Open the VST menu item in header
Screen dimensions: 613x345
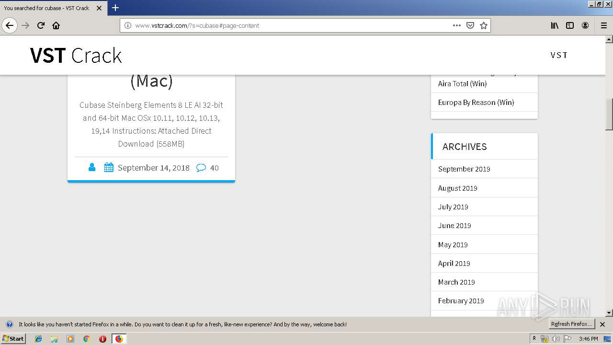tap(559, 55)
